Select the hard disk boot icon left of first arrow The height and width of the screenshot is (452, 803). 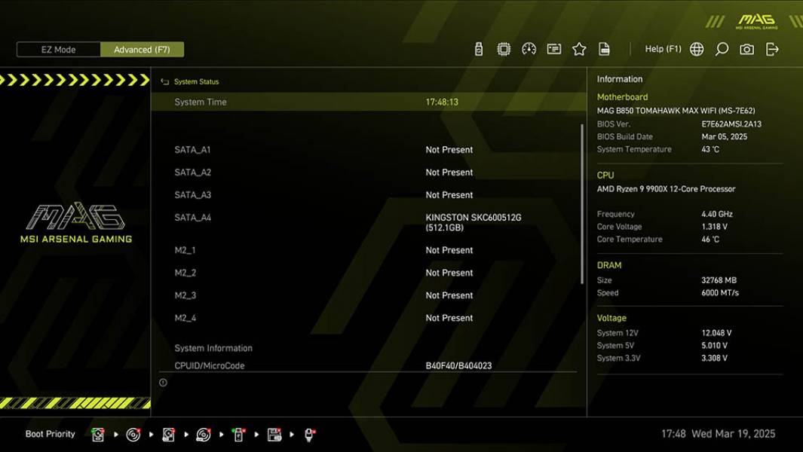click(98, 435)
